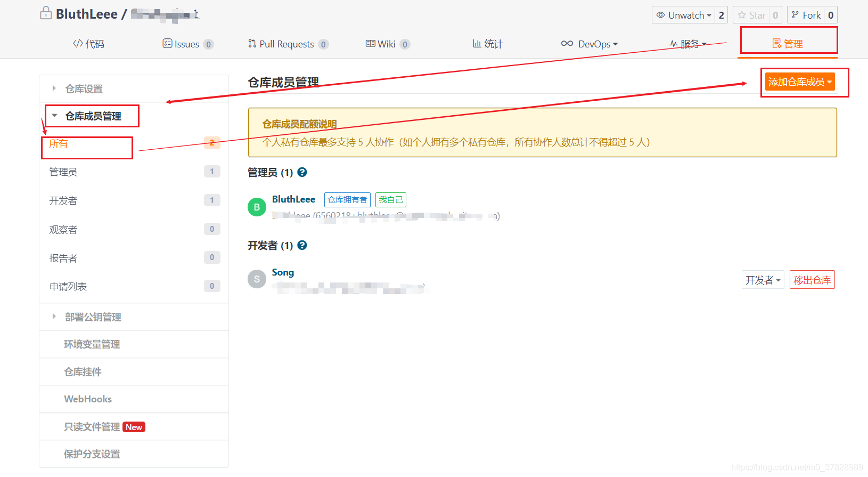Open 保护分支设置
This screenshot has height=477, width=868.
(134, 454)
